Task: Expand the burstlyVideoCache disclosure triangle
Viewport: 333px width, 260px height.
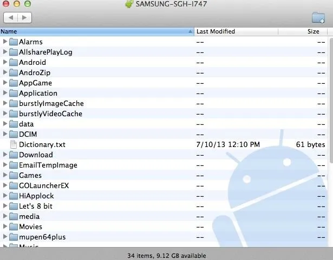Action: [5, 114]
